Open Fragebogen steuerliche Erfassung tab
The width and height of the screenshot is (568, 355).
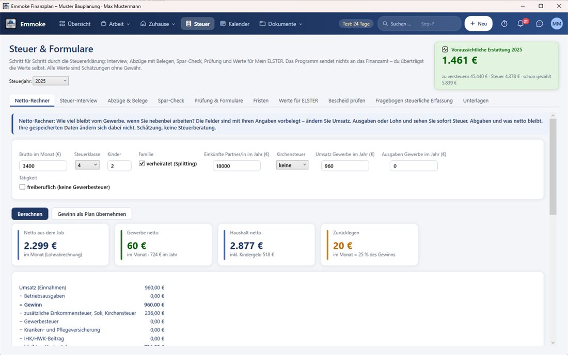414,100
